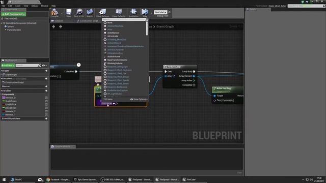Click the Loop Body exec pin
Screen dimensions: 326x183
[194, 71]
